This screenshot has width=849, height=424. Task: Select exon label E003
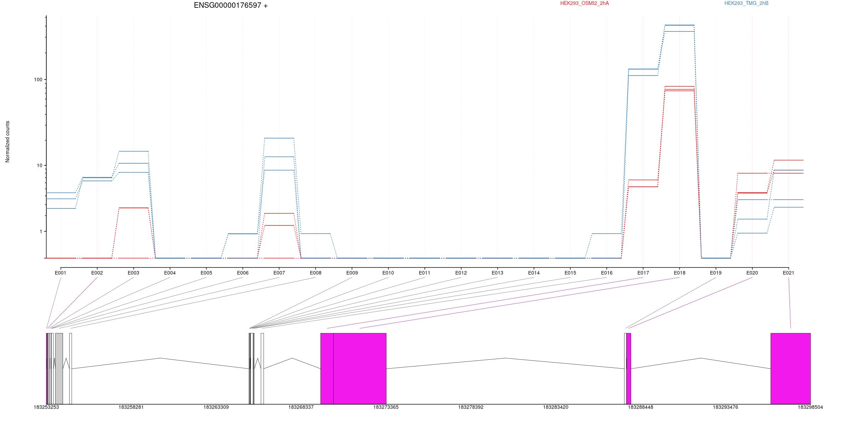click(133, 273)
